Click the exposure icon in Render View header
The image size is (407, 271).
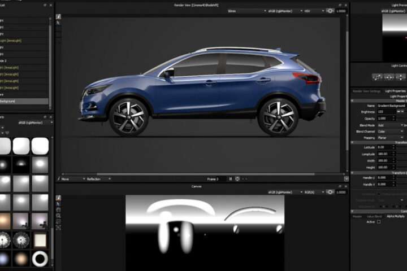(x=330, y=11)
